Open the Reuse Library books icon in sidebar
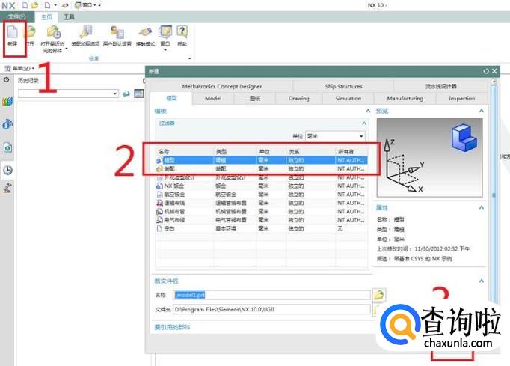Screen dimensions: 510x366 pos(7,102)
